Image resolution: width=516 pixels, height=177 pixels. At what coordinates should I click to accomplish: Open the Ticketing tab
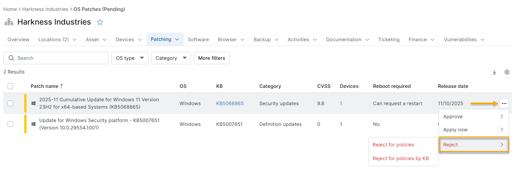coord(389,40)
